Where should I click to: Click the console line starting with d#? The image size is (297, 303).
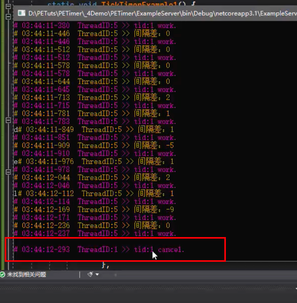[x=94, y=130]
